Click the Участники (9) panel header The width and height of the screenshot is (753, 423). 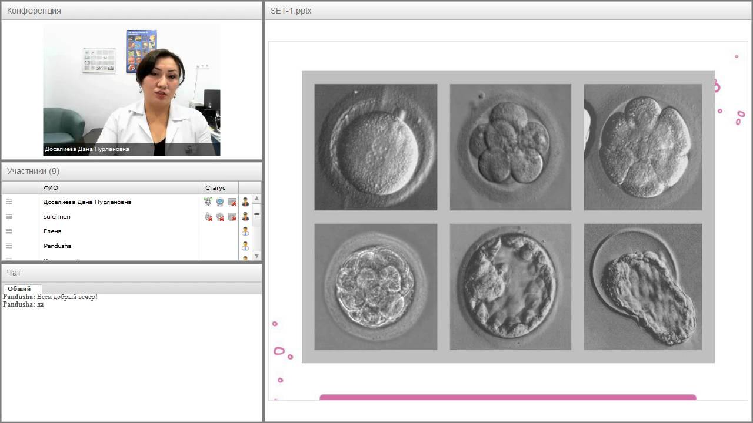132,171
